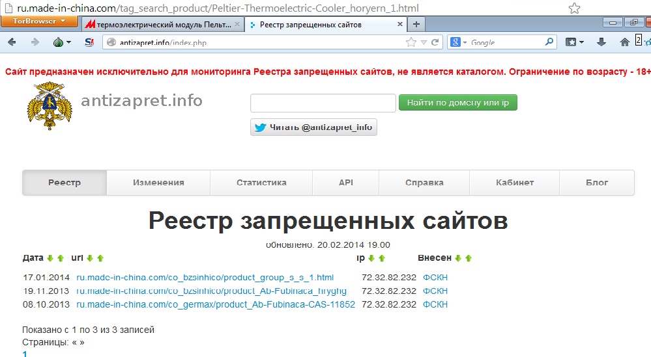Open the downloads arrow icon
651x357 pixels.
point(601,42)
